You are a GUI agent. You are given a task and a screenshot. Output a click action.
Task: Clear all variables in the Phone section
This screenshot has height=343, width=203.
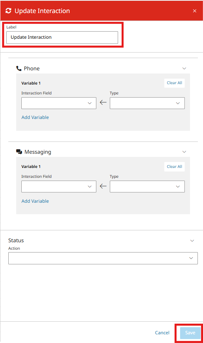(175, 83)
